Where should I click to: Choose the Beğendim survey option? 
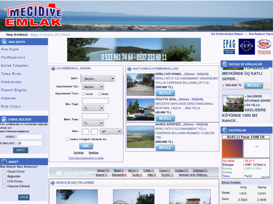point(5,176)
